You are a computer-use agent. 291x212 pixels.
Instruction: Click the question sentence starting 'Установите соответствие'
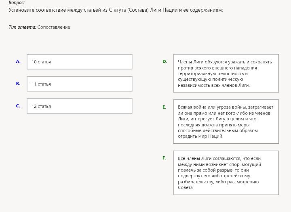click(116, 10)
